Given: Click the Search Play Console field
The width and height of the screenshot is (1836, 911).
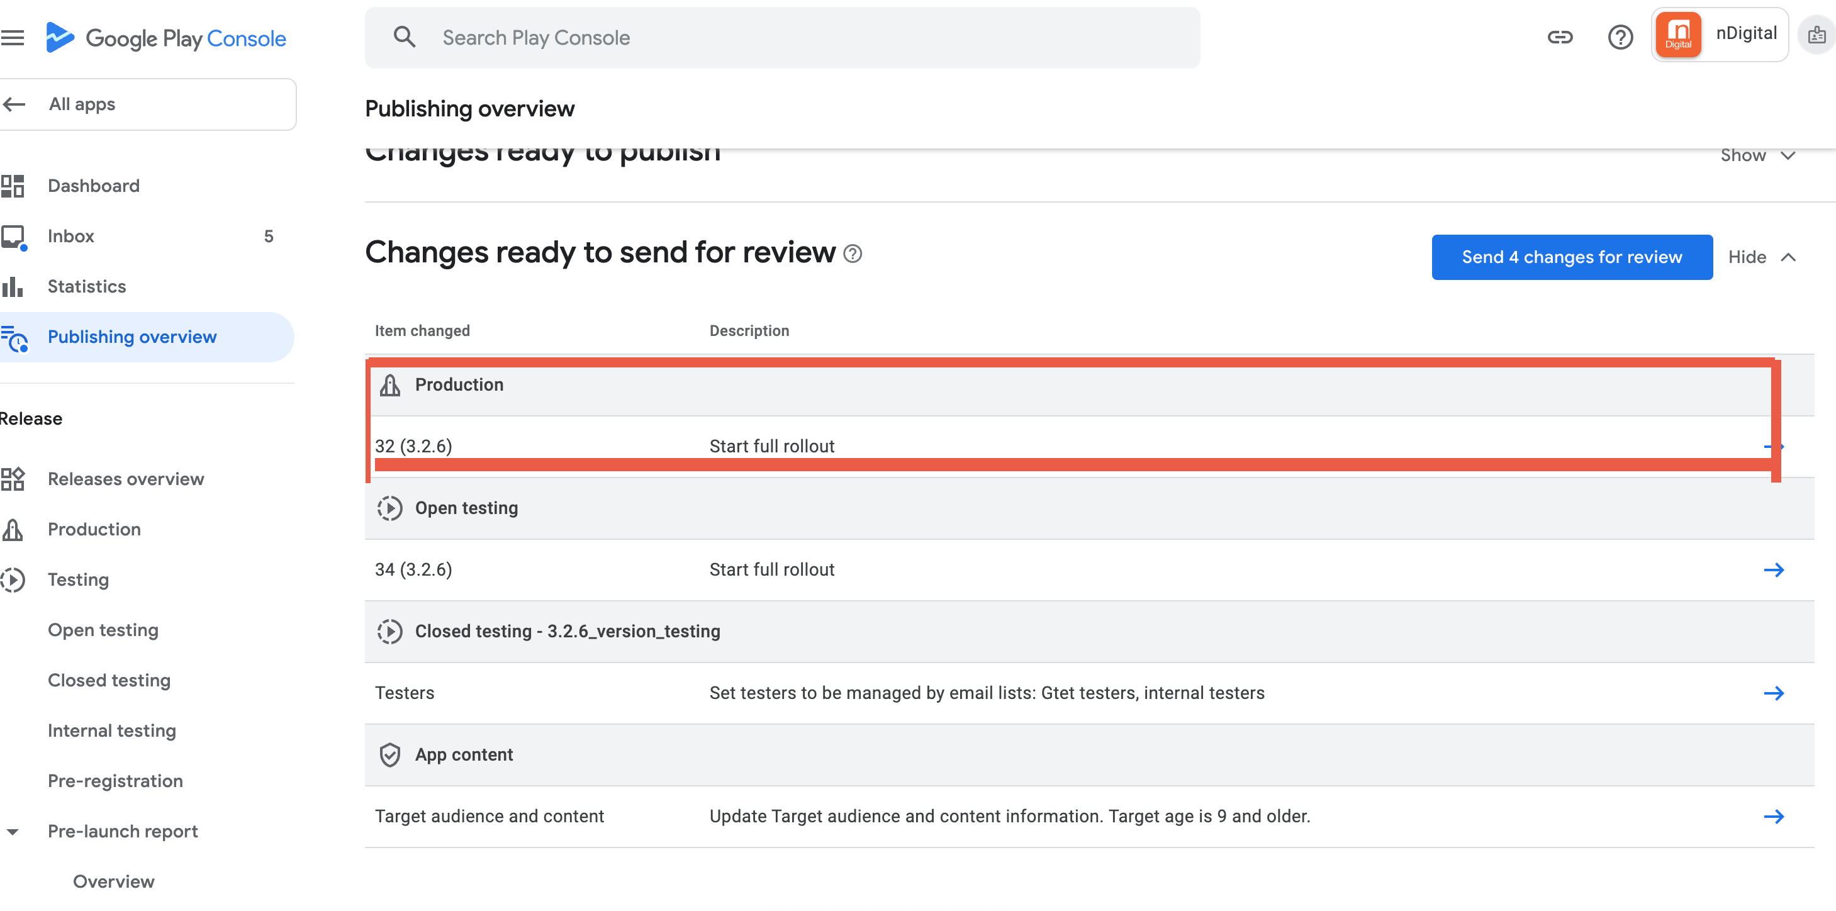Looking at the screenshot, I should (782, 38).
